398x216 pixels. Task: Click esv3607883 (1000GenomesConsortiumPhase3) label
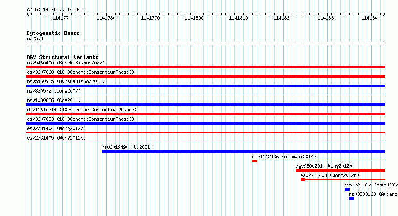click(x=80, y=119)
